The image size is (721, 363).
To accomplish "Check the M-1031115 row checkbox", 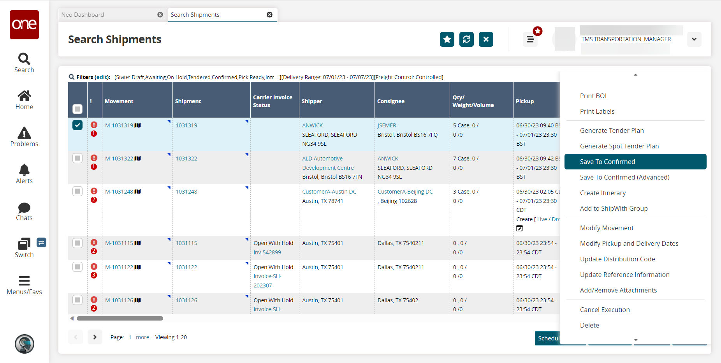I will tap(77, 243).
